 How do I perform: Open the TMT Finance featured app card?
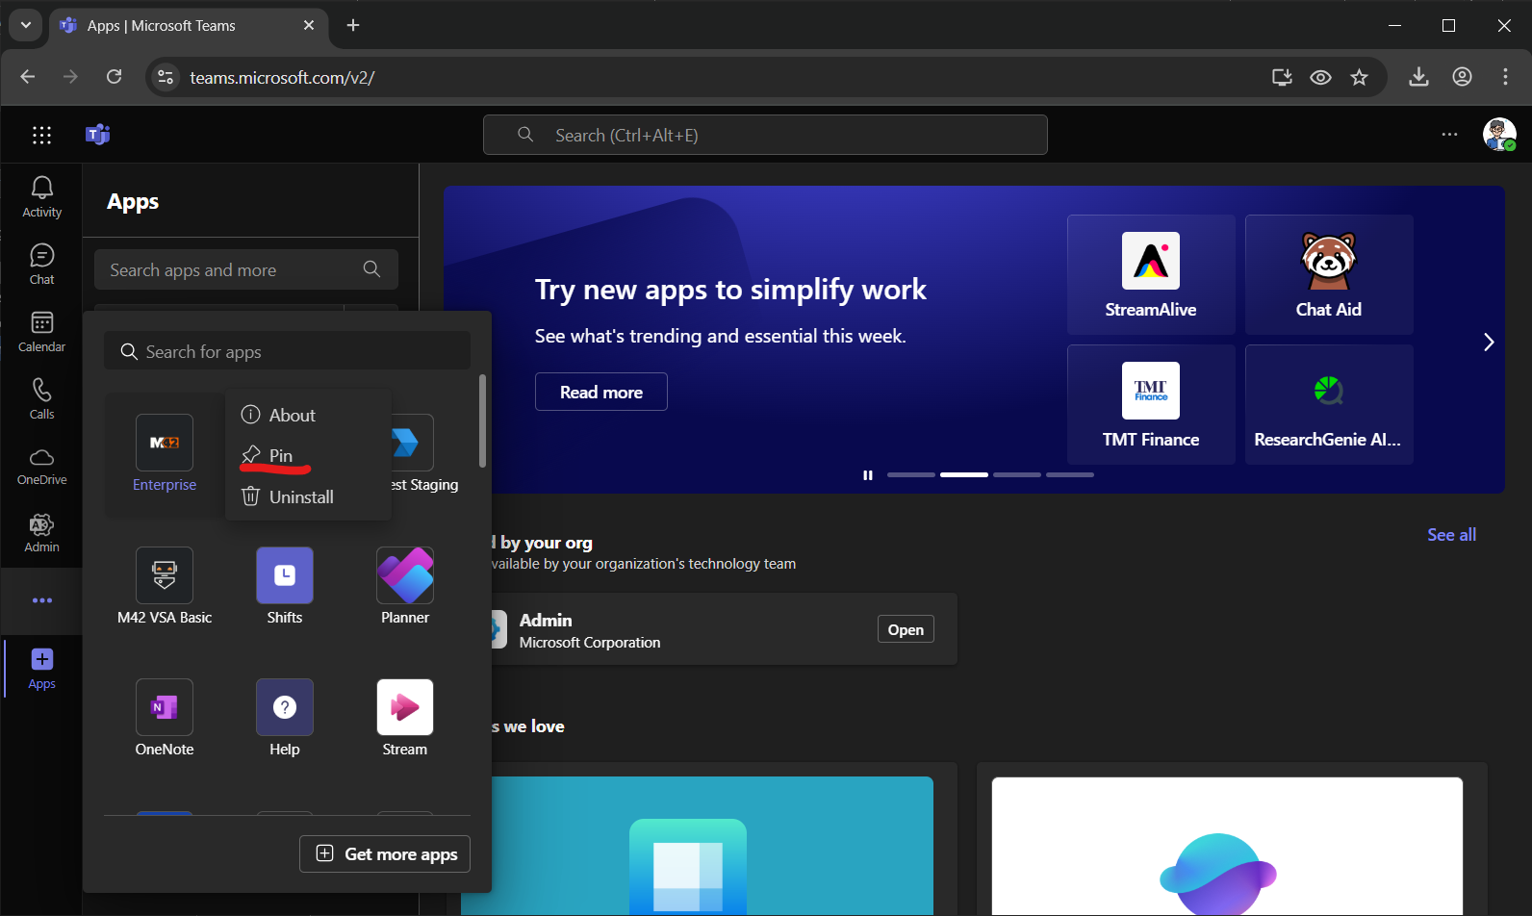tap(1151, 404)
